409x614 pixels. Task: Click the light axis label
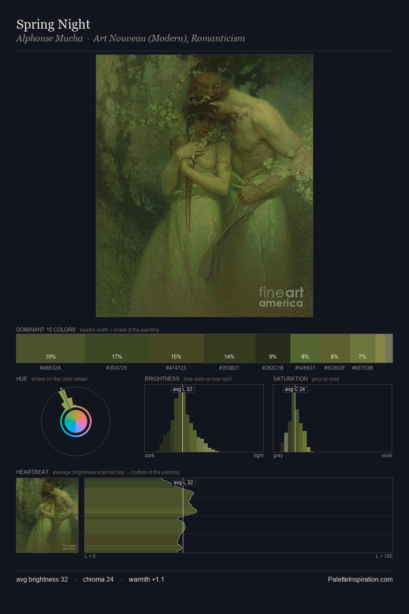pos(258,456)
